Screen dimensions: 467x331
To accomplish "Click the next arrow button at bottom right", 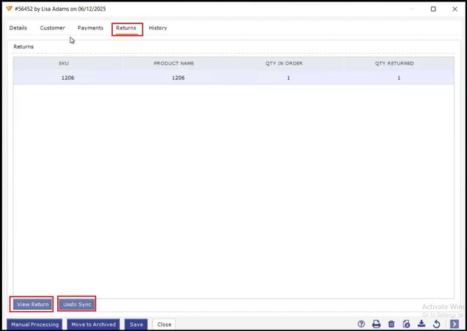I will [455, 324].
